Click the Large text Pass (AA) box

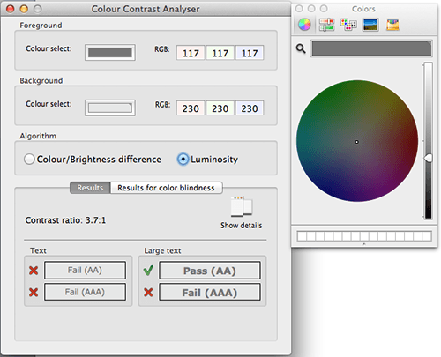tap(210, 271)
